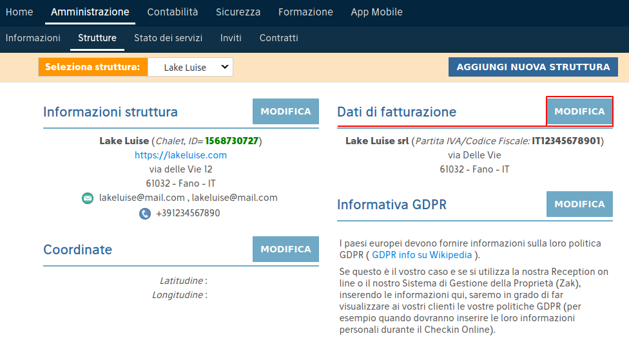Open the Seleziona struttura dropdown

tap(190, 68)
